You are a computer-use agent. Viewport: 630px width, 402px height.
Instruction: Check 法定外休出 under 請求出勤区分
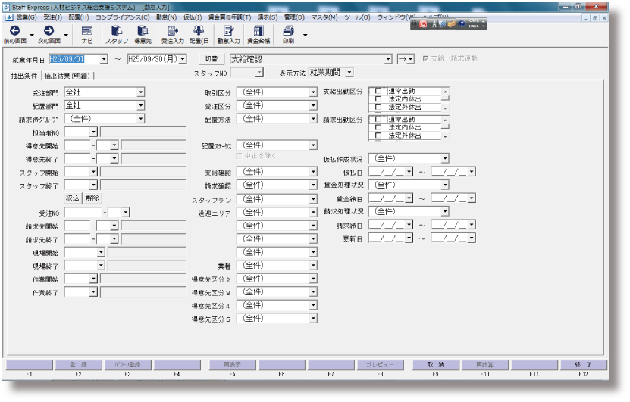[378, 136]
